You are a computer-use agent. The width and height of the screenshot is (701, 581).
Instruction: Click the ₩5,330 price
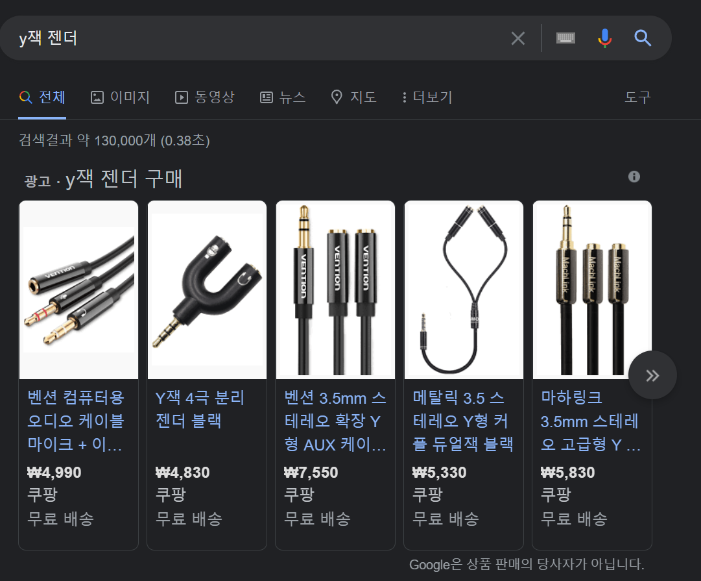coord(439,472)
